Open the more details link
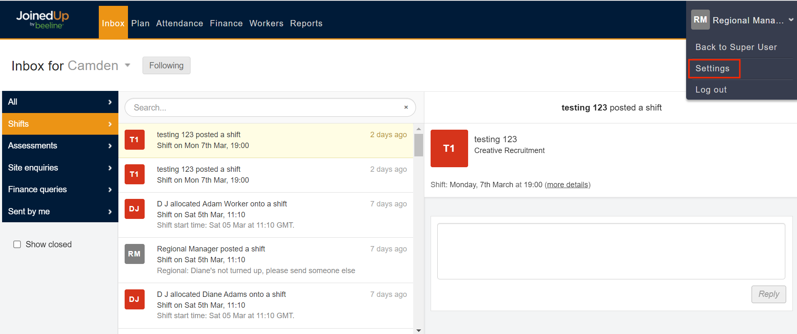This screenshot has width=797, height=334. pyautogui.click(x=567, y=185)
